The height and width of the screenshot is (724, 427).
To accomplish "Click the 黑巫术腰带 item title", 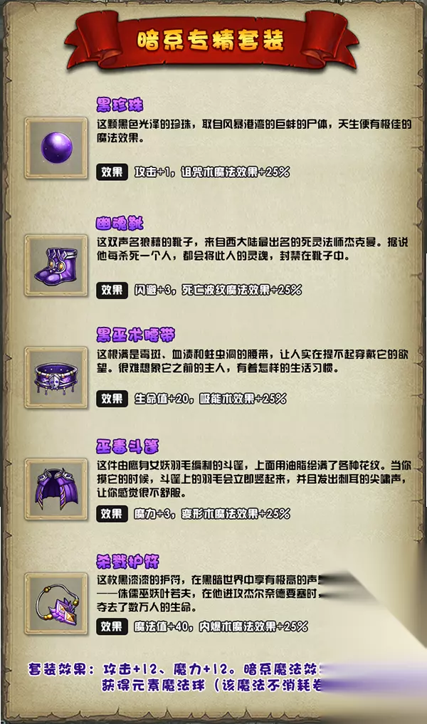I will 136,335.
